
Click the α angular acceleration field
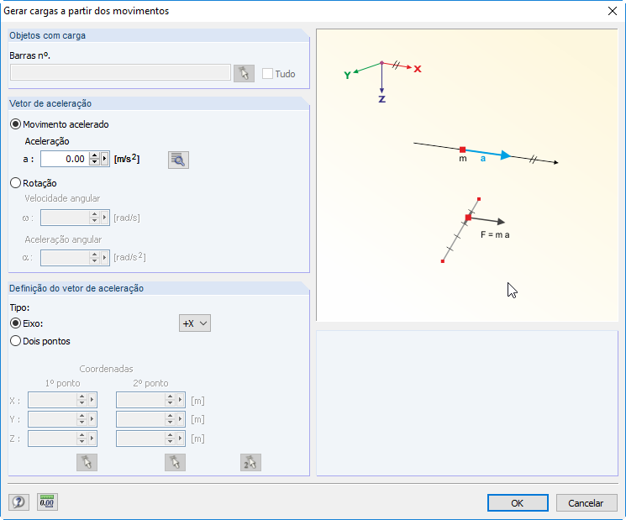click(x=65, y=257)
